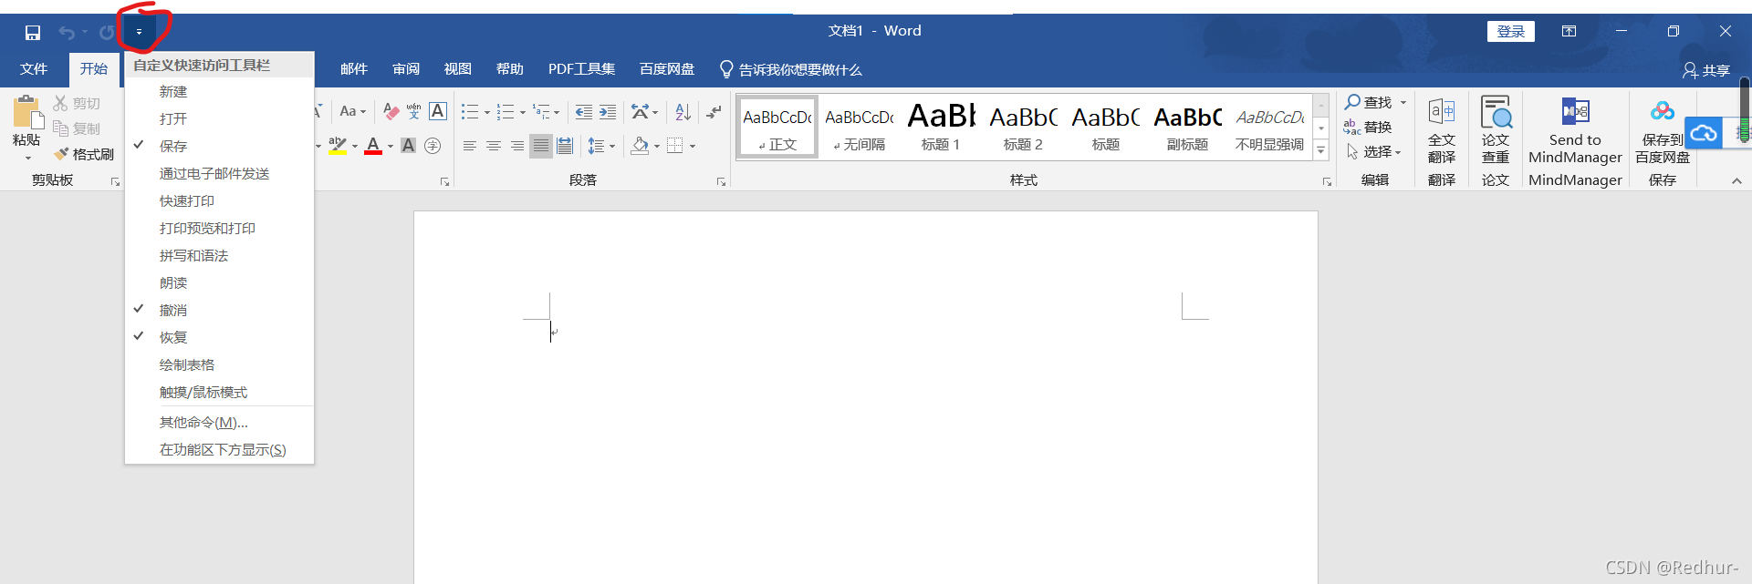Viewport: 1752px width, 584px height.
Task: Click the Justify alignment icon
Action: click(541, 146)
